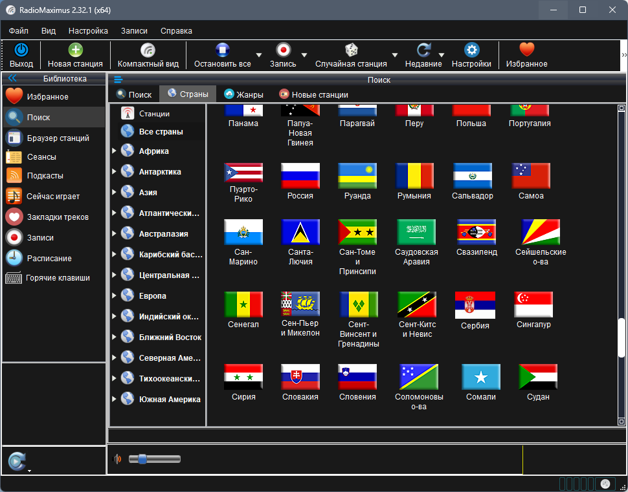Open Избранное heart in toolbar
Image resolution: width=628 pixels, height=492 pixels.
pyautogui.click(x=526, y=50)
